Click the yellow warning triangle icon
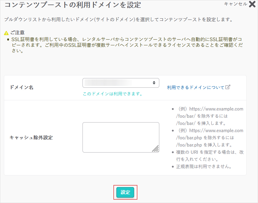The width and height of the screenshot is (258, 203). point(6,33)
